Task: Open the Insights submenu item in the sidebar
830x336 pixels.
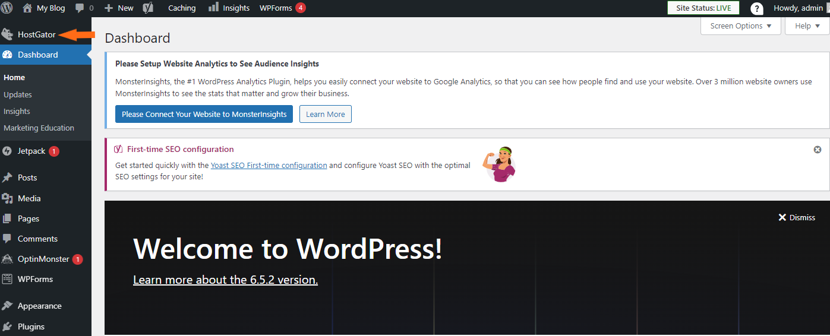Action: click(17, 111)
